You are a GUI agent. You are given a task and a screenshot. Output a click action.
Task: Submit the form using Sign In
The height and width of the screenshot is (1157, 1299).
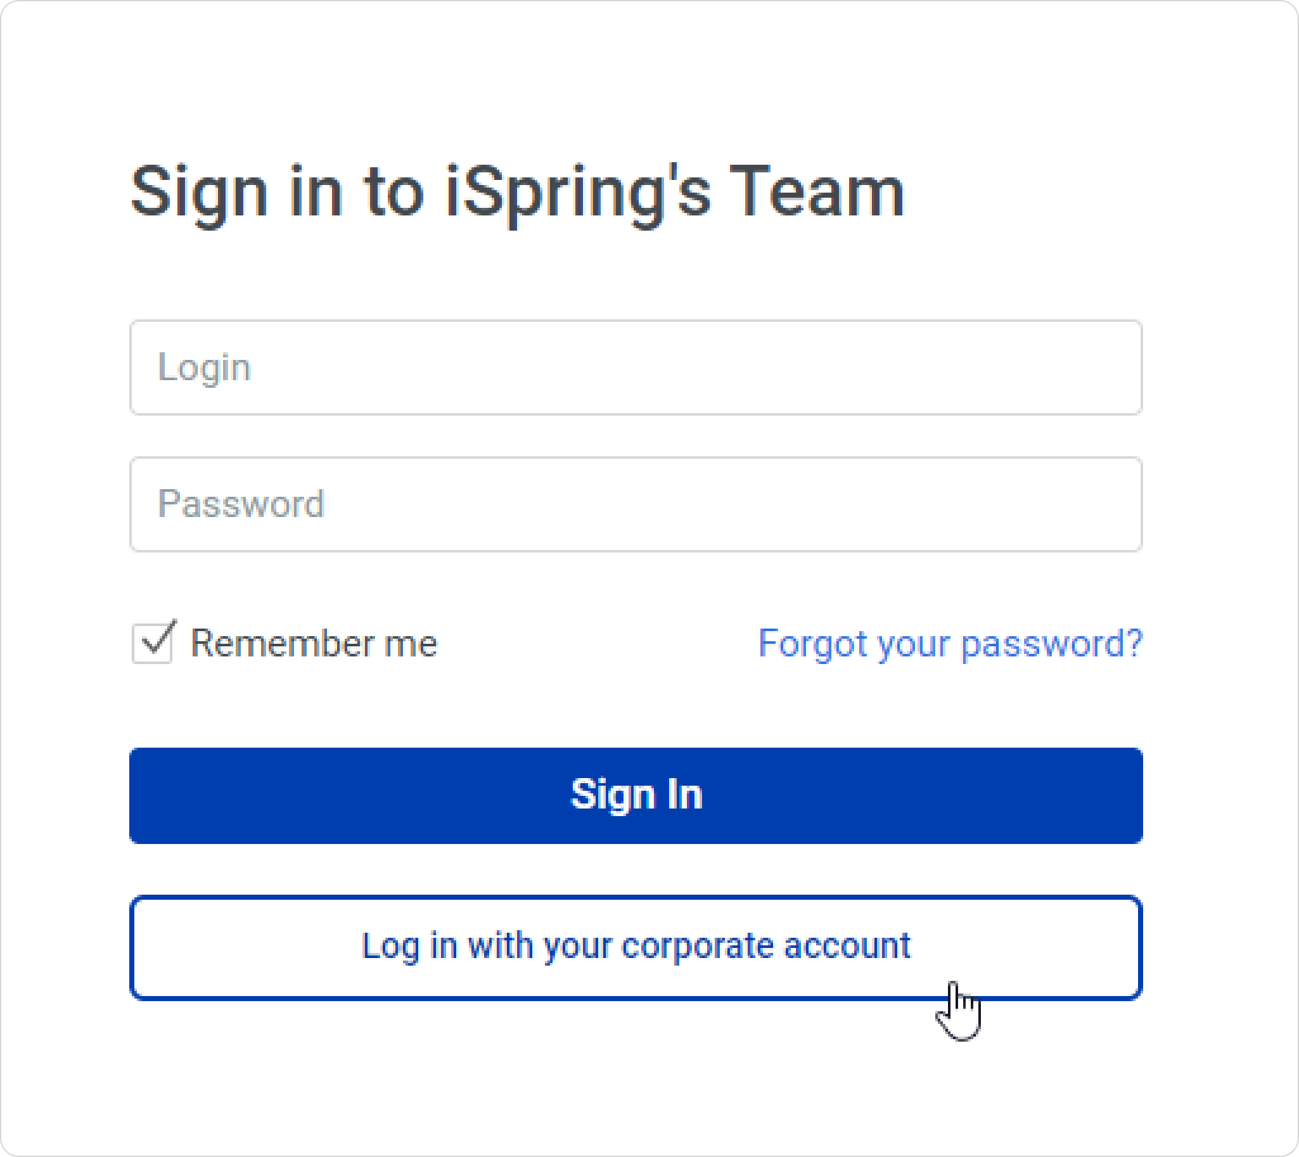(x=636, y=795)
